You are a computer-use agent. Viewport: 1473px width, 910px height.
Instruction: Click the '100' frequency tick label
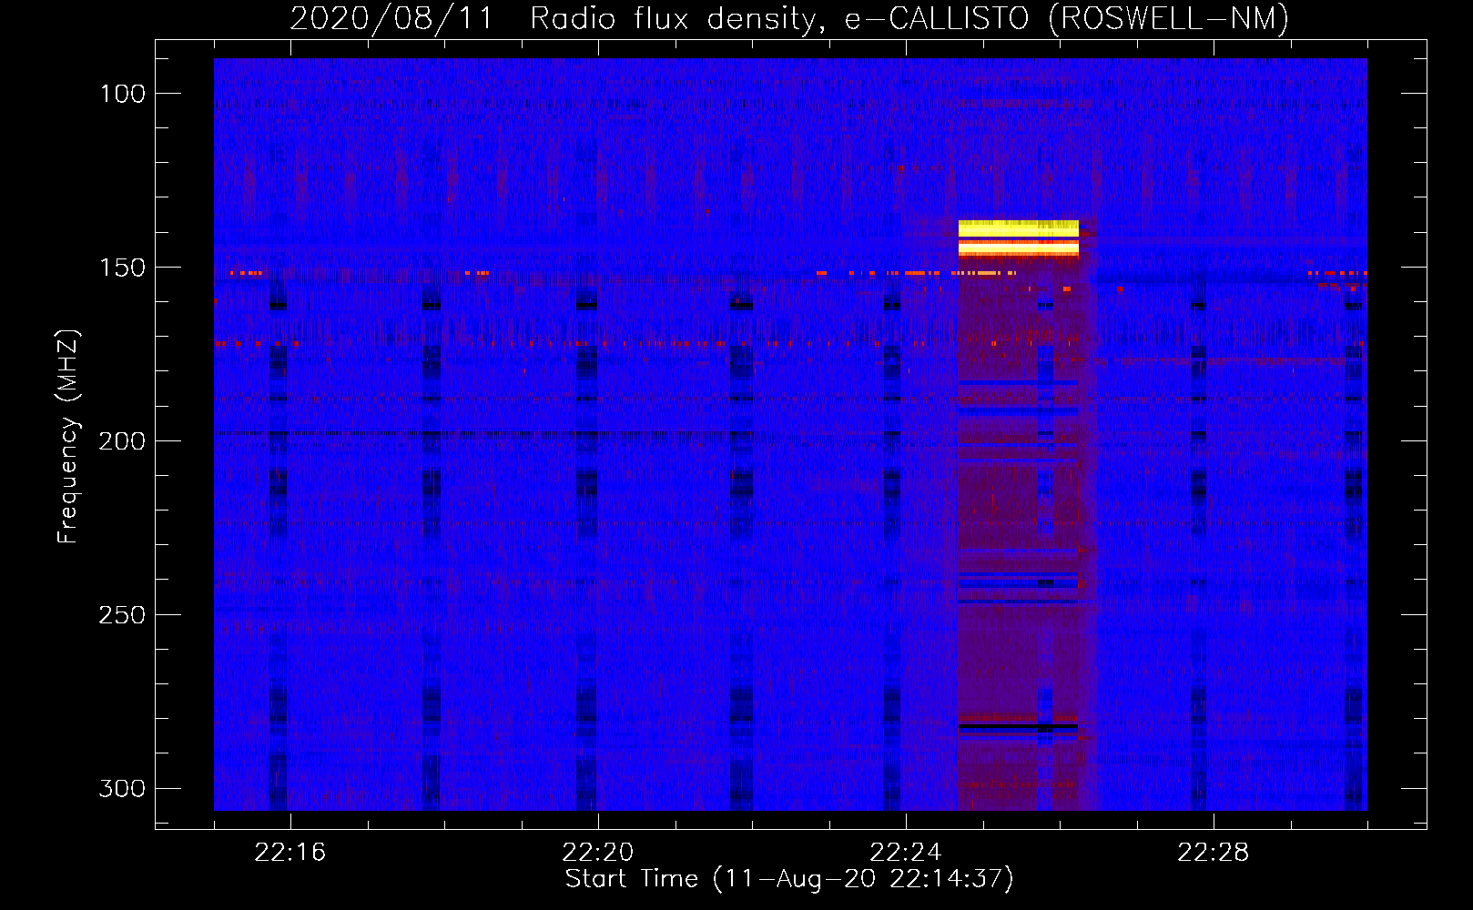tap(123, 94)
